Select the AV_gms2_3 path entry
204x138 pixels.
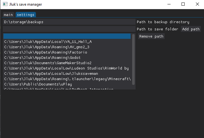[67, 47]
